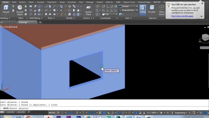Click the Presspull icon beside Extrude
The image size is (209, 118).
point(13,10)
